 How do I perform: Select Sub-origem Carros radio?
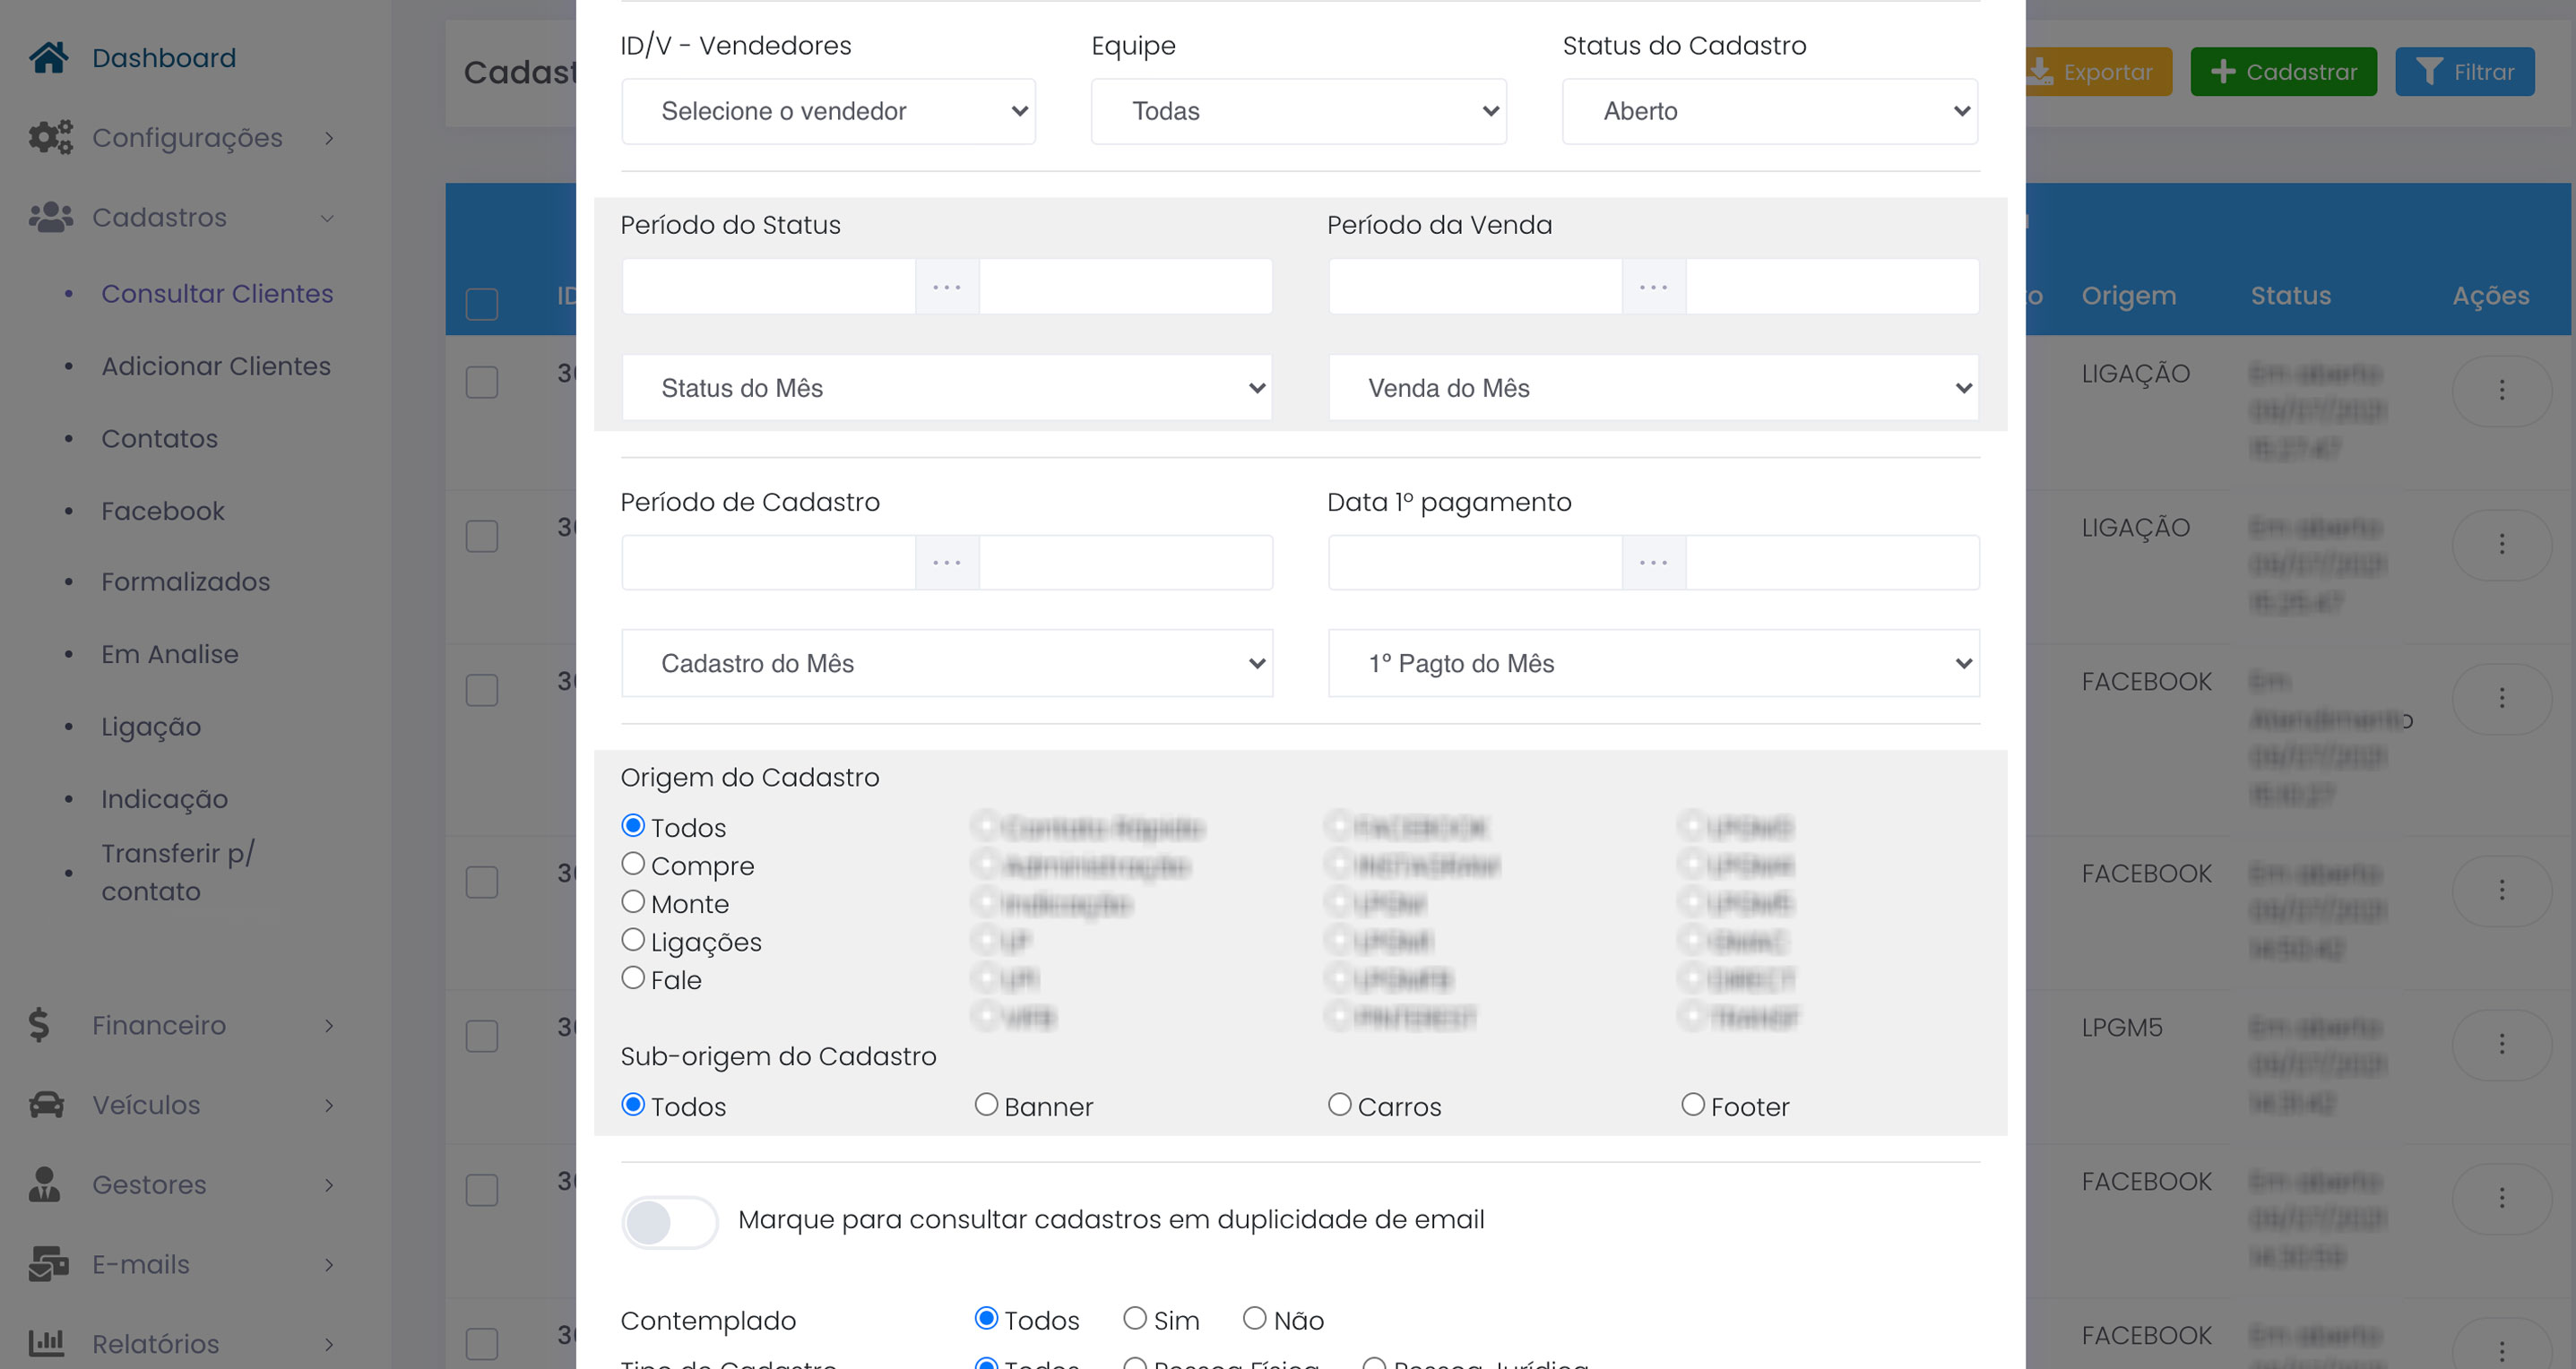(1339, 1104)
